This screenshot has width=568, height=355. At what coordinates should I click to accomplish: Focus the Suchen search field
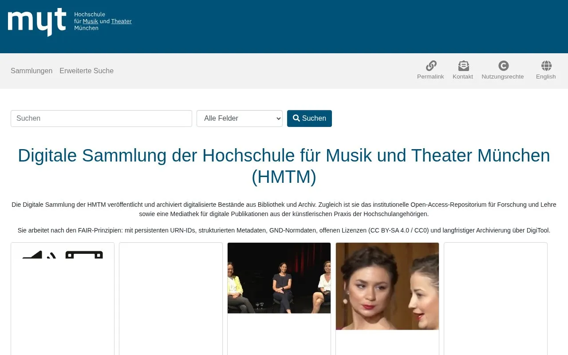101,118
